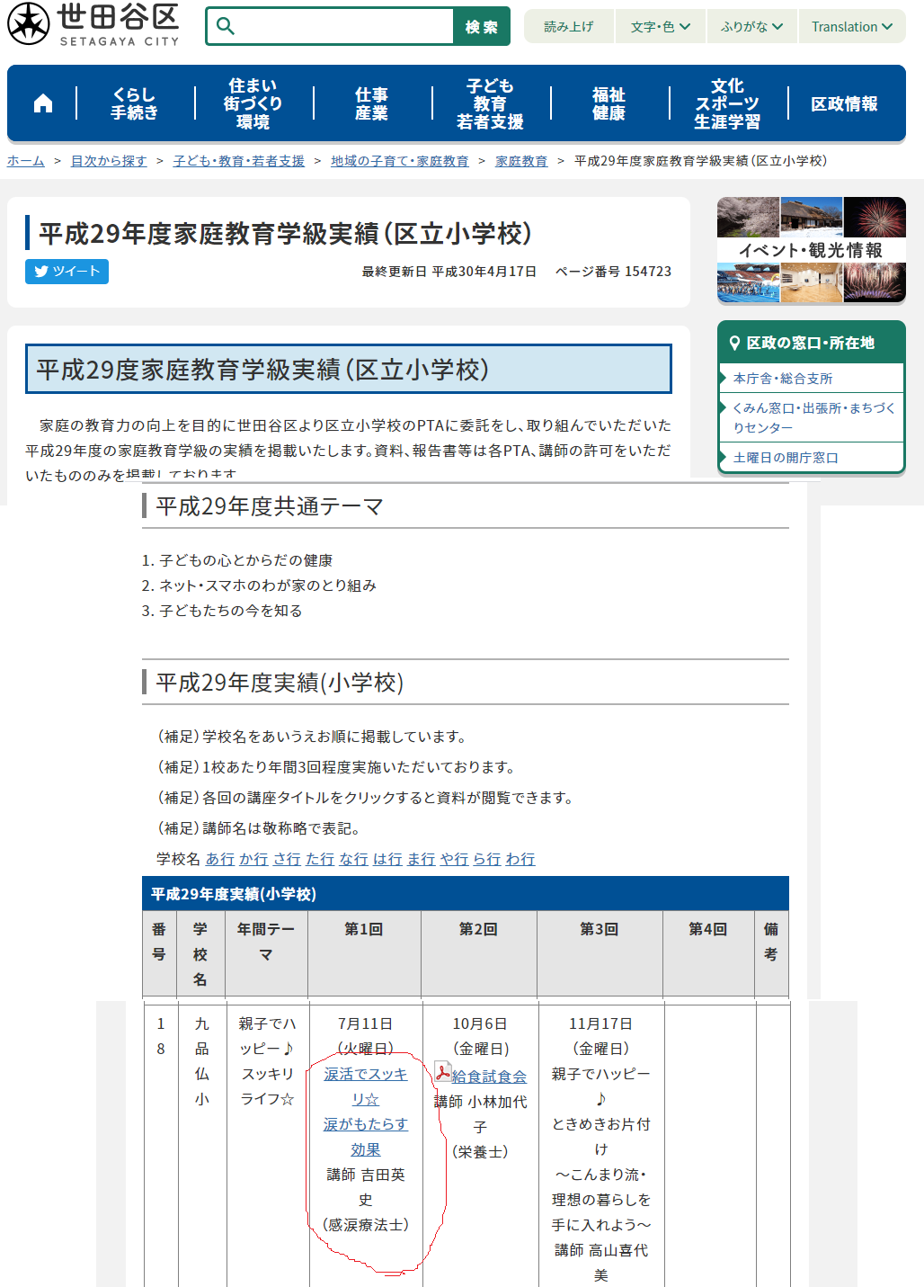Jump to や行 school names
The height and width of the screenshot is (1287, 924).
coord(454,859)
